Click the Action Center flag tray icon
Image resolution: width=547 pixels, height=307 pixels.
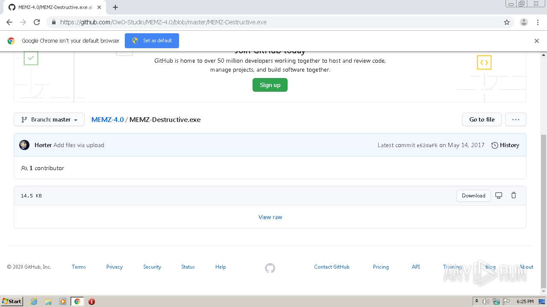point(506,301)
